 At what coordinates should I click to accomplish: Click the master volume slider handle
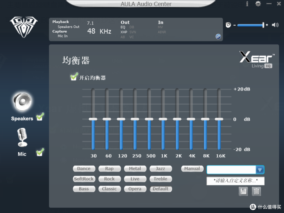tap(263, 25)
